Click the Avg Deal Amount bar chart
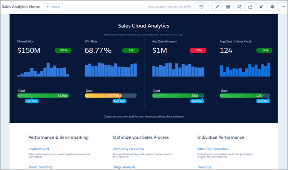Viewport: 288px width, 170px height. point(178,70)
